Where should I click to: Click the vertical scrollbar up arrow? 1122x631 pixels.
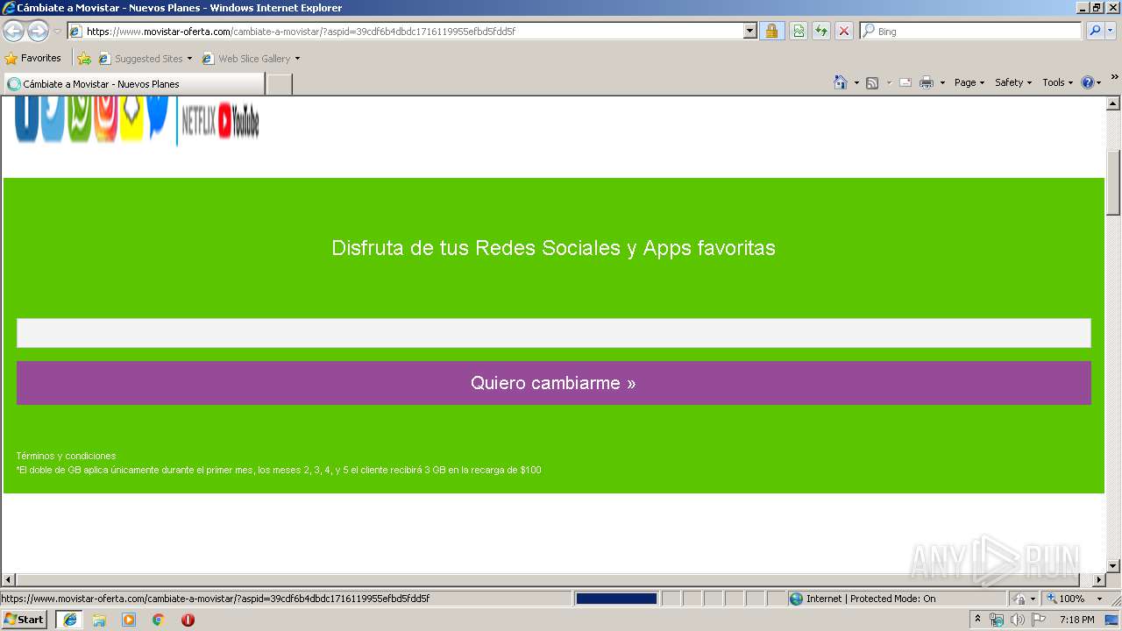(1113, 103)
